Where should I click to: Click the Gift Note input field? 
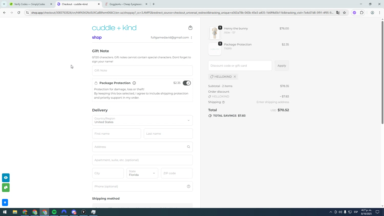(x=142, y=71)
